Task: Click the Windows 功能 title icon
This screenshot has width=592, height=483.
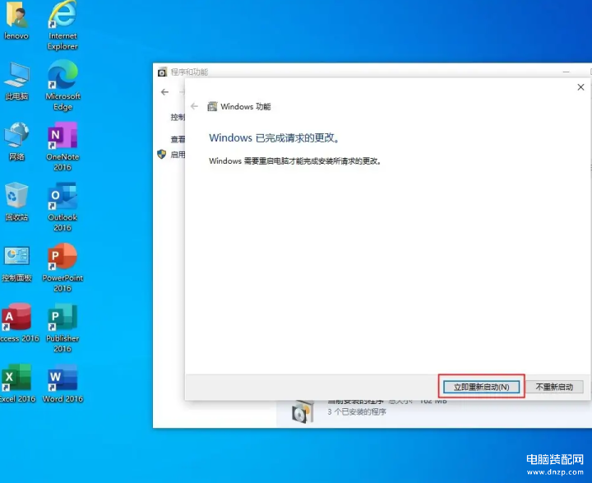Action: pyautogui.click(x=212, y=107)
